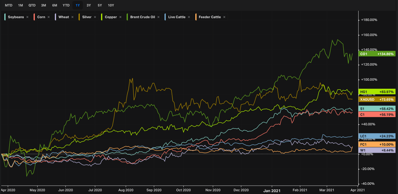Image resolution: width=398 pixels, height=194 pixels.
Task: Choose the QTD range tab
Action: (32, 5)
